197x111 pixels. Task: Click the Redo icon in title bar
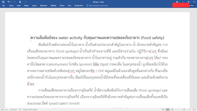pyautogui.click(x=14, y=2)
